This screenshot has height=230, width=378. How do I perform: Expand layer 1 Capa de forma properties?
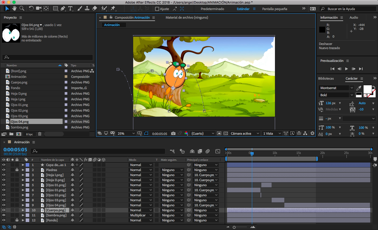23,165
